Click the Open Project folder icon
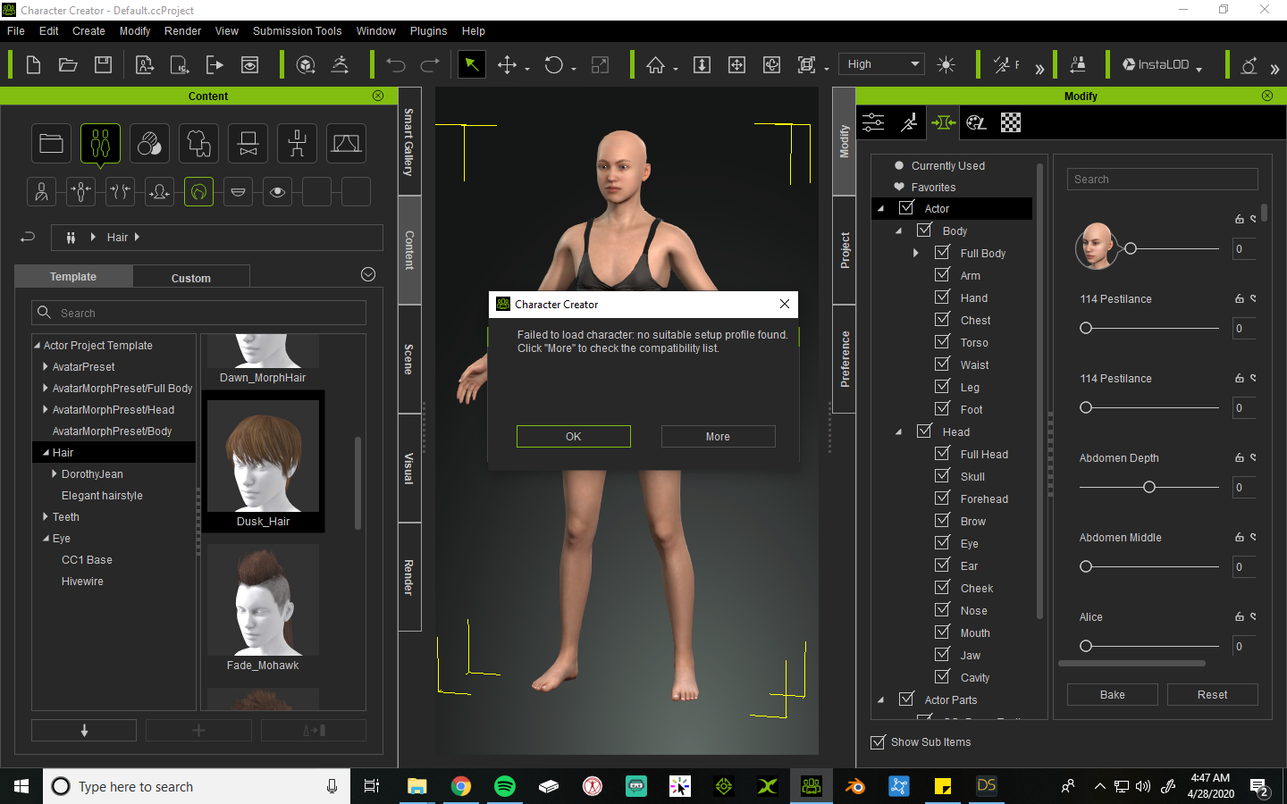The height and width of the screenshot is (804, 1287). 68,64
